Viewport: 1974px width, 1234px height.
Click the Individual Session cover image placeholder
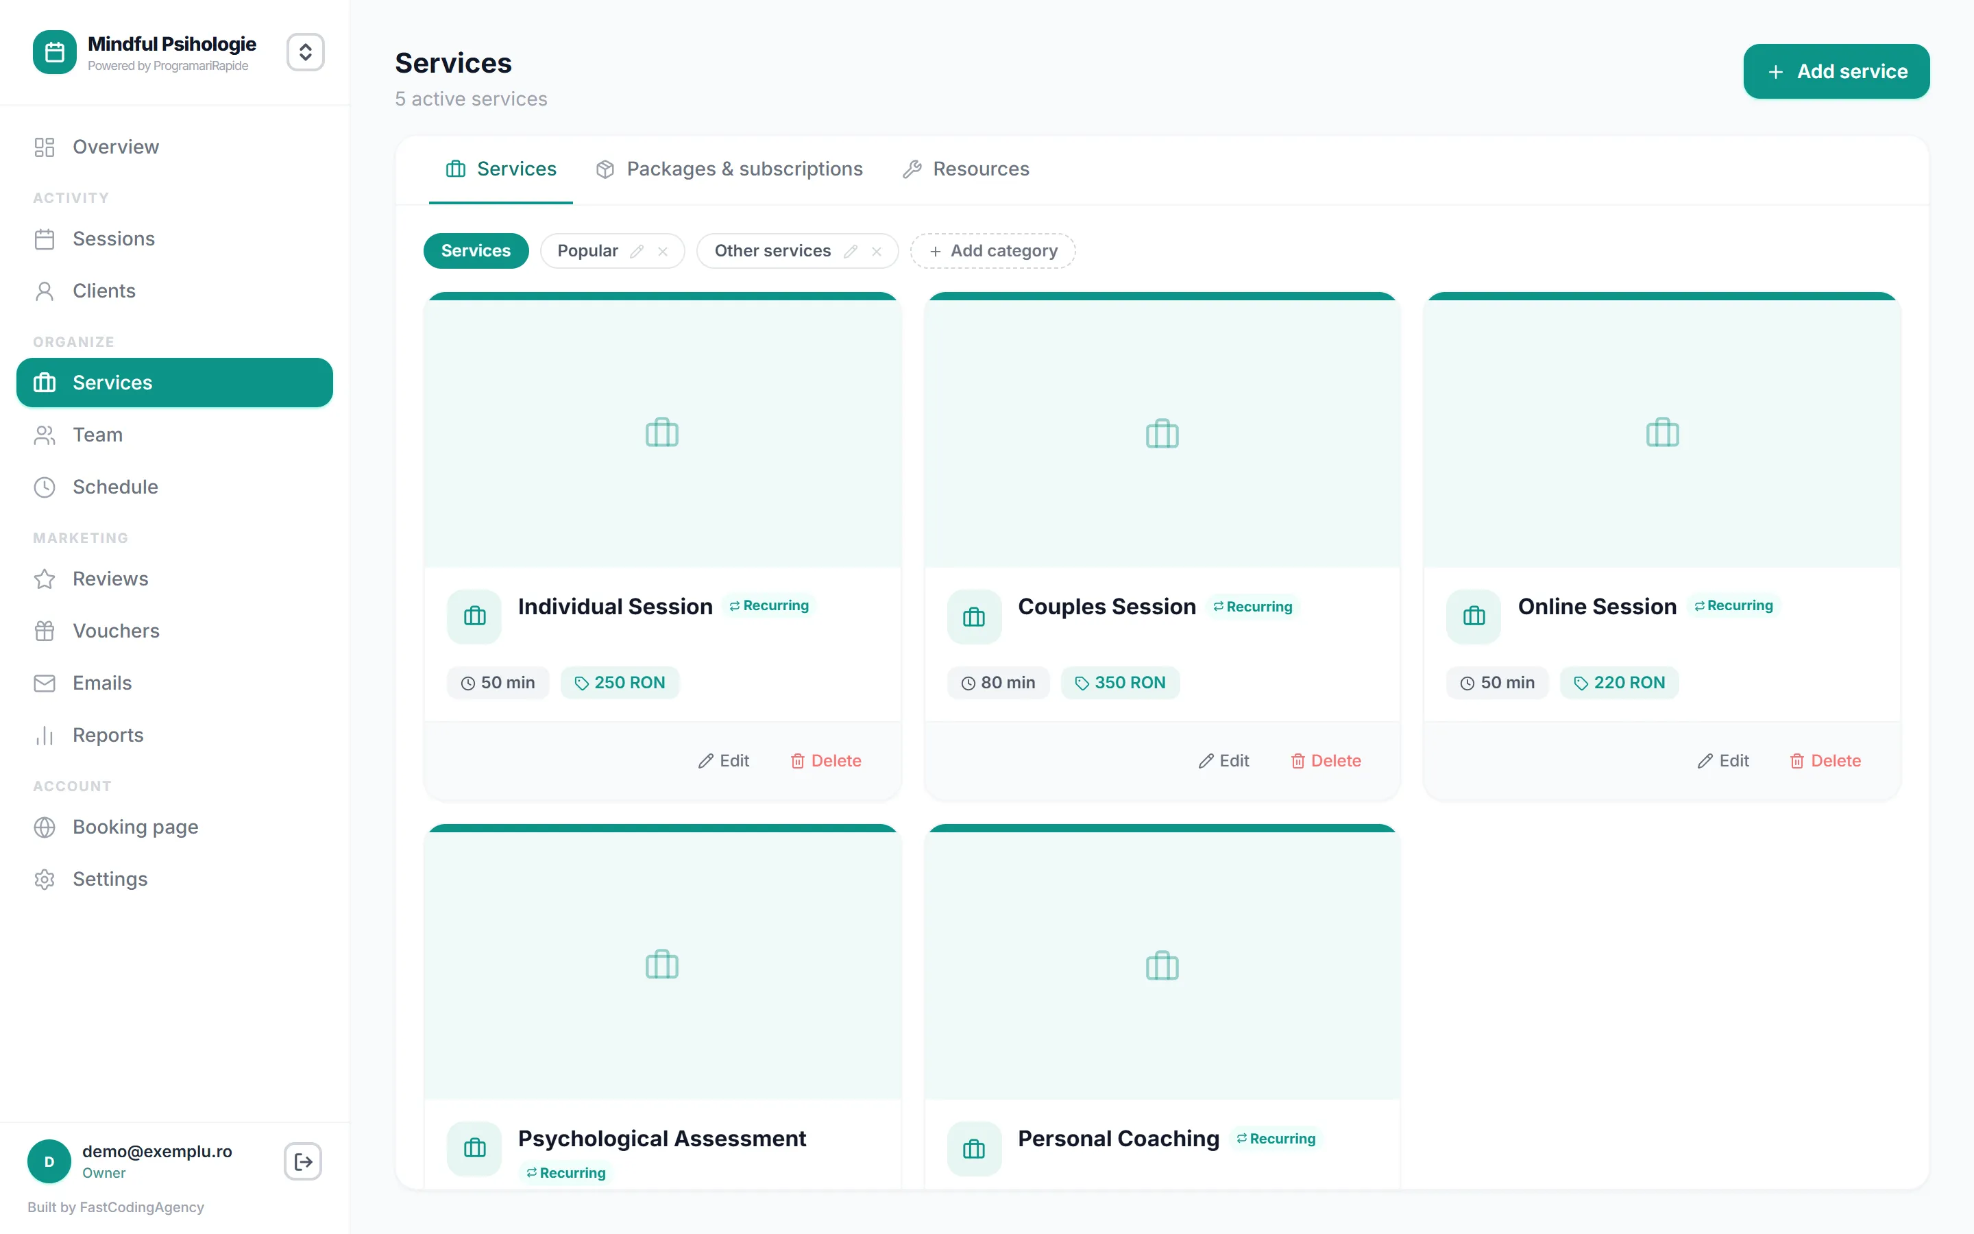(x=662, y=433)
